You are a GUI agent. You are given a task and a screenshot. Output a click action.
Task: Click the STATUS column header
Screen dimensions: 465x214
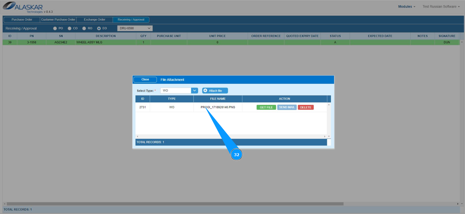pyautogui.click(x=335, y=36)
